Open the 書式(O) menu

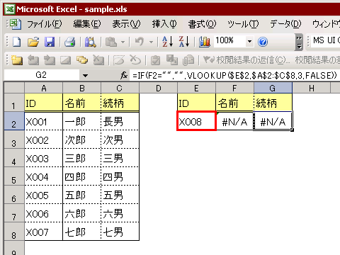point(202,24)
